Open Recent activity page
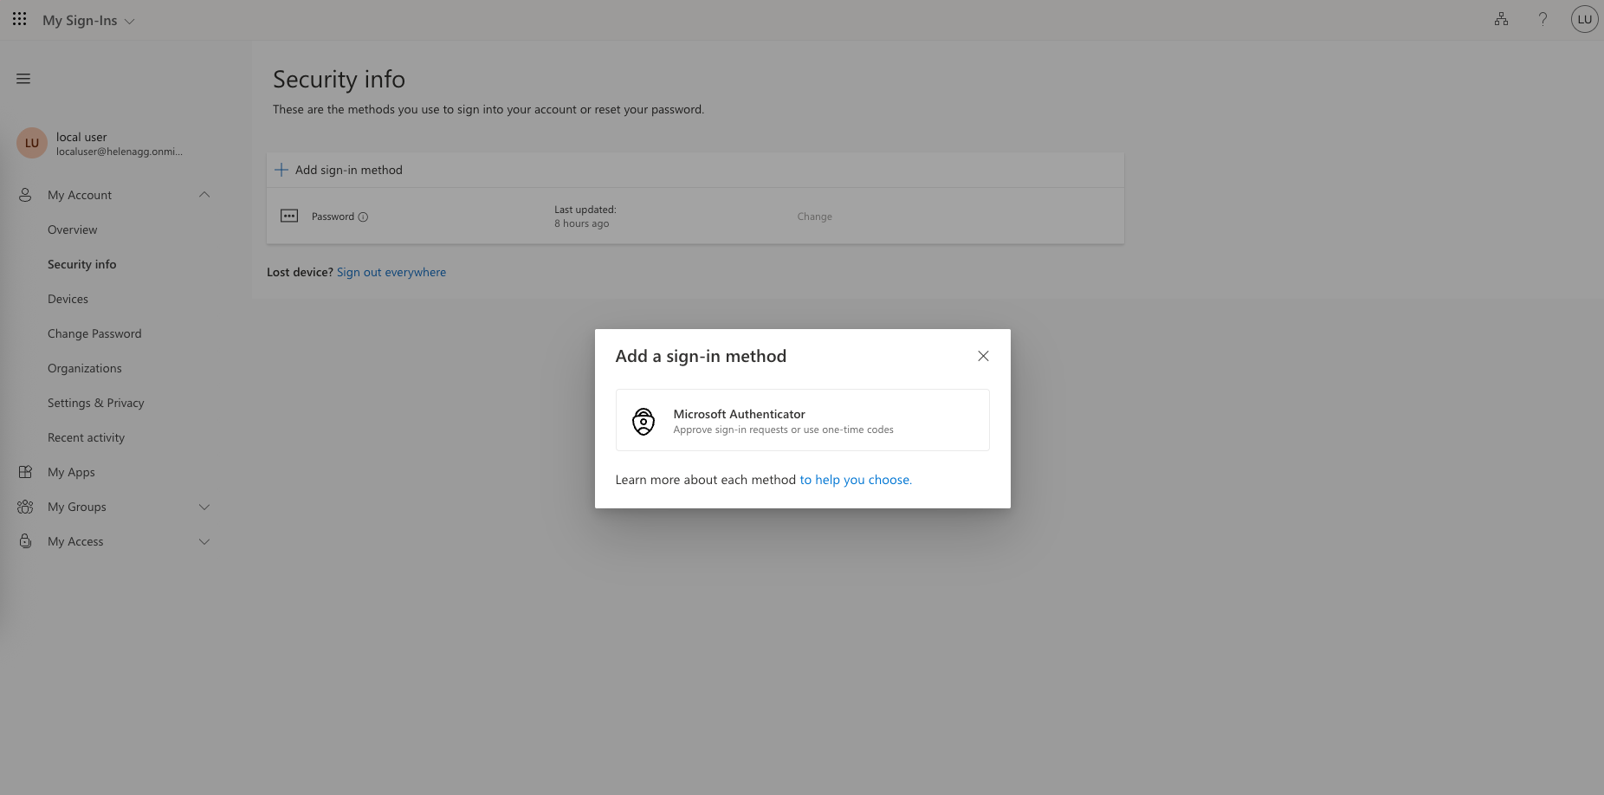 point(86,437)
